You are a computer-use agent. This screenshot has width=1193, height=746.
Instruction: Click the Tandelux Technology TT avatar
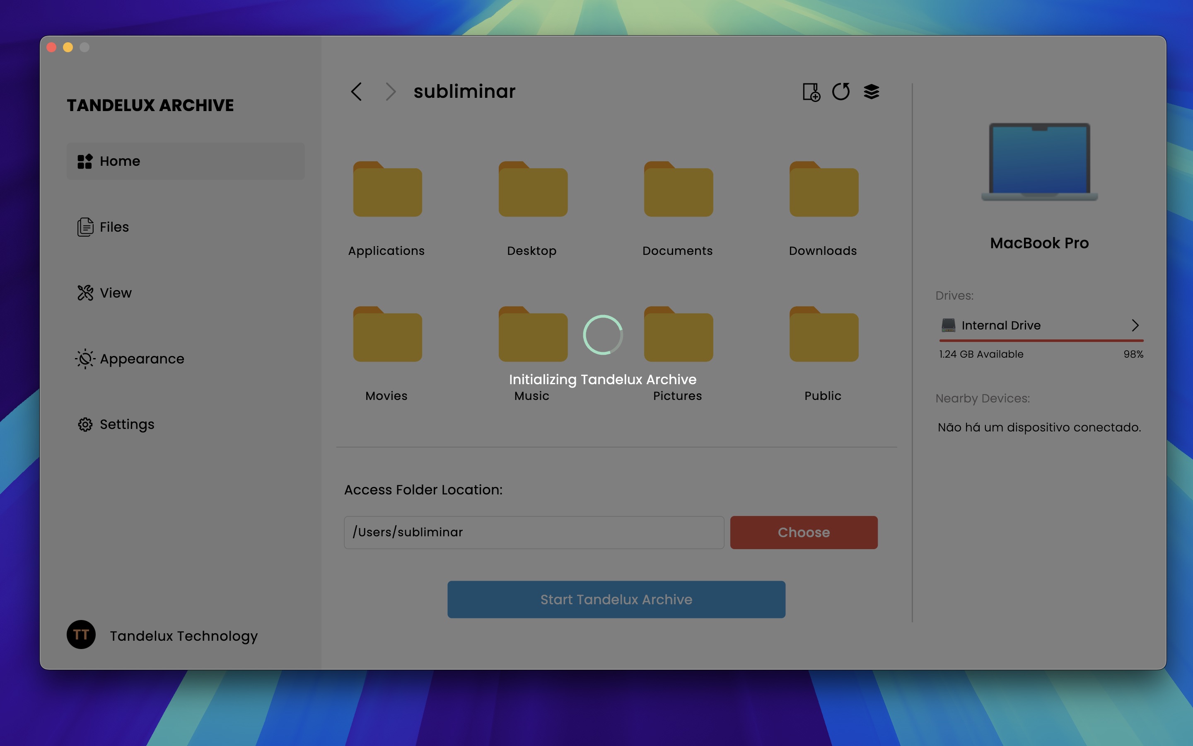[x=81, y=635]
